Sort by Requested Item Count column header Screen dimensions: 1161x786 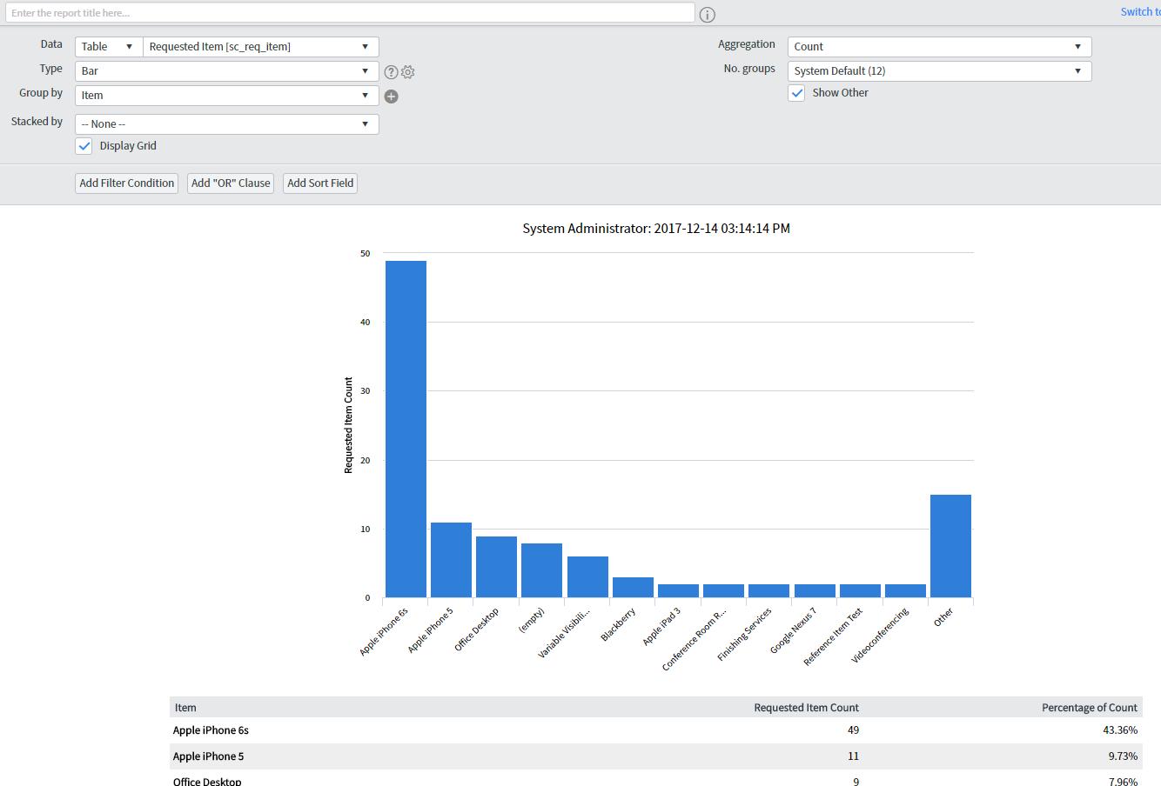[805, 708]
